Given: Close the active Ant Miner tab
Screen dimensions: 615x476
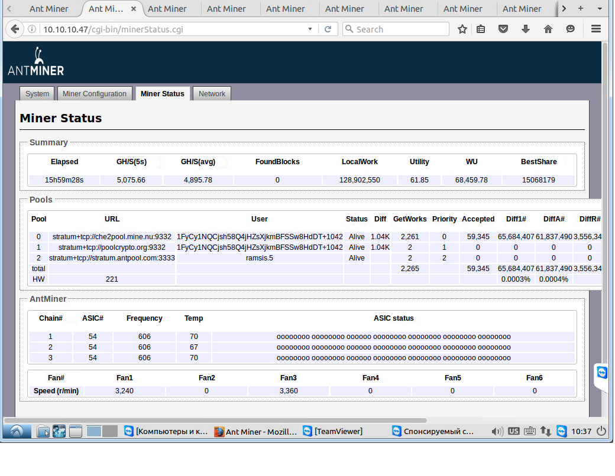Looking at the screenshot, I should [134, 9].
